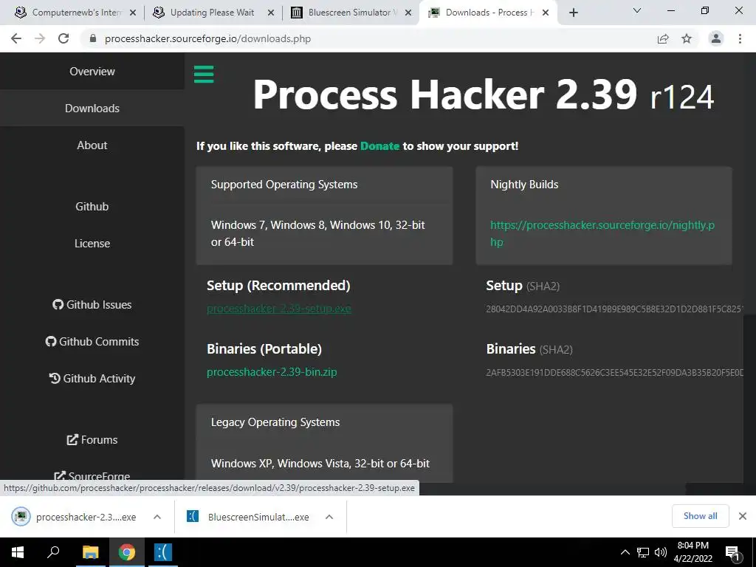Screen dimensions: 756x567
Task: Click the Show all downloads button
Action: [x=700, y=516]
